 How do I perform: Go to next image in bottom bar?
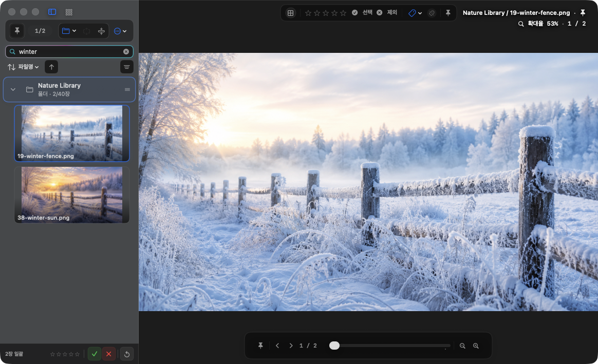291,346
